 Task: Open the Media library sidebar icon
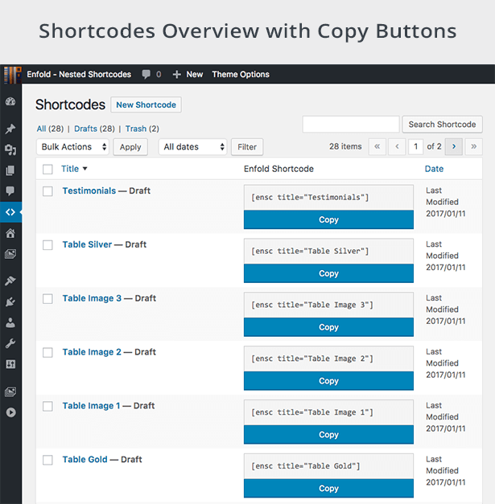coord(10,150)
